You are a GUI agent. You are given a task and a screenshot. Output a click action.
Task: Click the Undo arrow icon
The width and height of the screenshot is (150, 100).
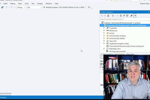point(7,7)
